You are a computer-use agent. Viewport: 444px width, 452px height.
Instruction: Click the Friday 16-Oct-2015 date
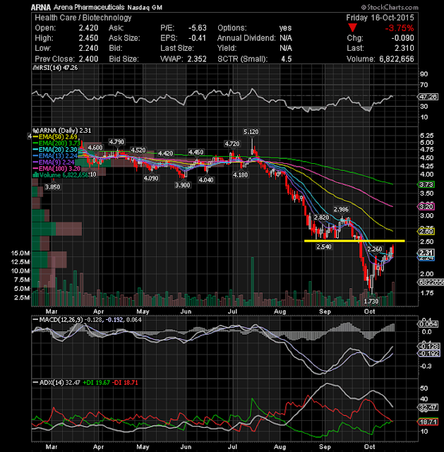pyautogui.click(x=380, y=18)
